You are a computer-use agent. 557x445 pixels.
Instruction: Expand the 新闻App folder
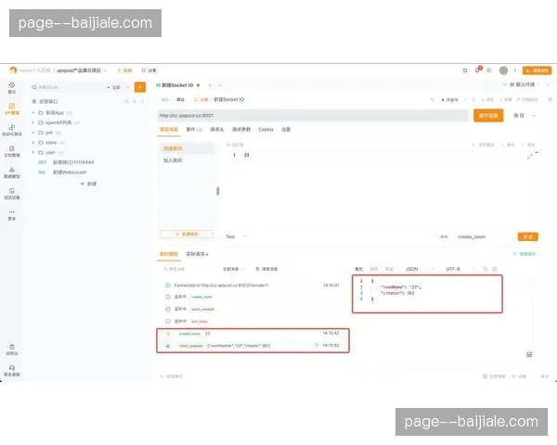[x=33, y=112]
